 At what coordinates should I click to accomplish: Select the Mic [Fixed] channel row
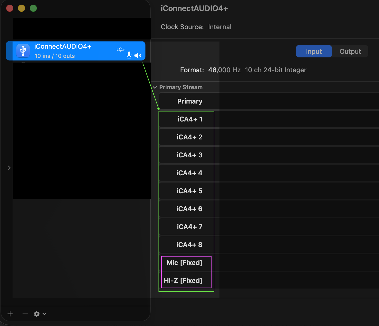[184, 263]
